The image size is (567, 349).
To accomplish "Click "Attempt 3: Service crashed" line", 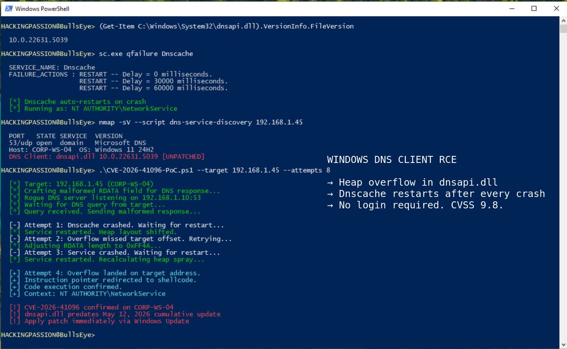I will pos(115,253).
